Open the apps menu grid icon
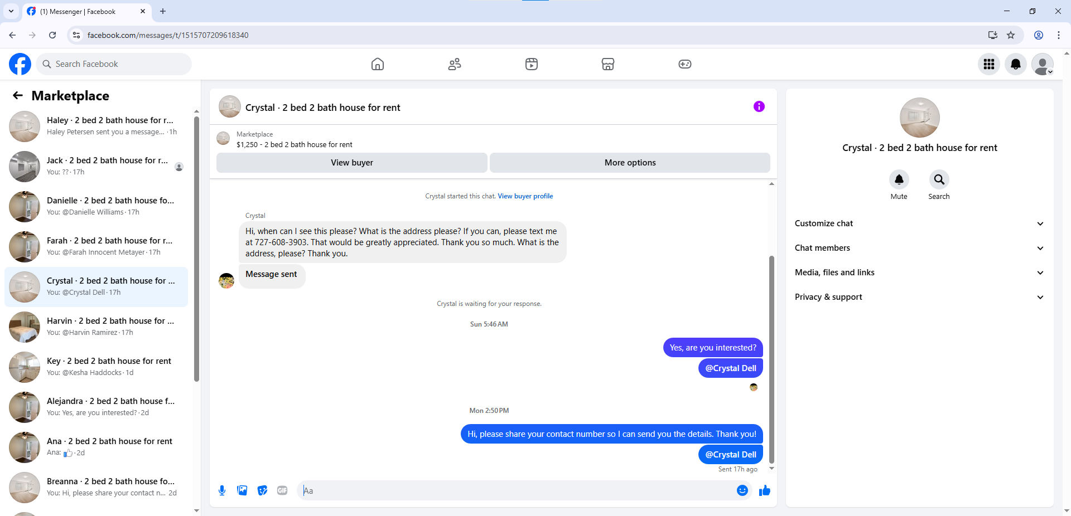 click(x=989, y=64)
